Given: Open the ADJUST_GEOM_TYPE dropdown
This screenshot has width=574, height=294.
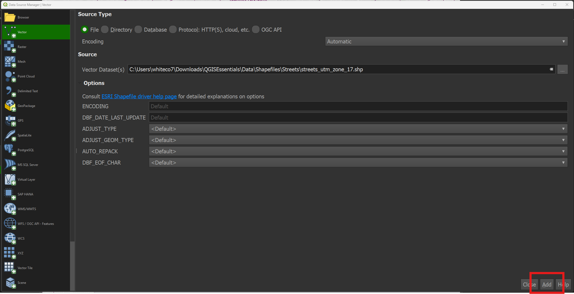Looking at the screenshot, I should point(358,140).
